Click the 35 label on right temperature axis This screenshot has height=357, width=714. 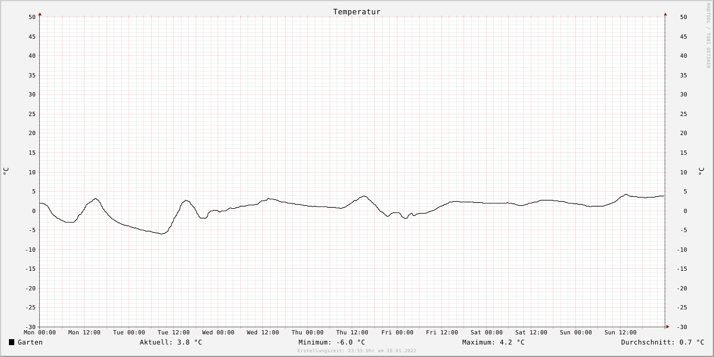point(684,75)
